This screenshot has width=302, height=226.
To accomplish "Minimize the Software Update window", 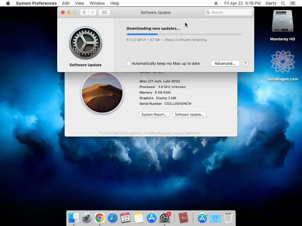I will click(68, 12).
